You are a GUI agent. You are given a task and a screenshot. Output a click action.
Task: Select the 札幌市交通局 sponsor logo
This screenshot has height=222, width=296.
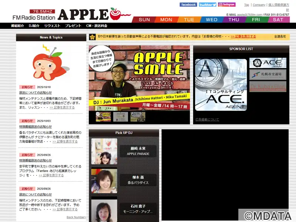pyautogui.click(x=268, y=75)
